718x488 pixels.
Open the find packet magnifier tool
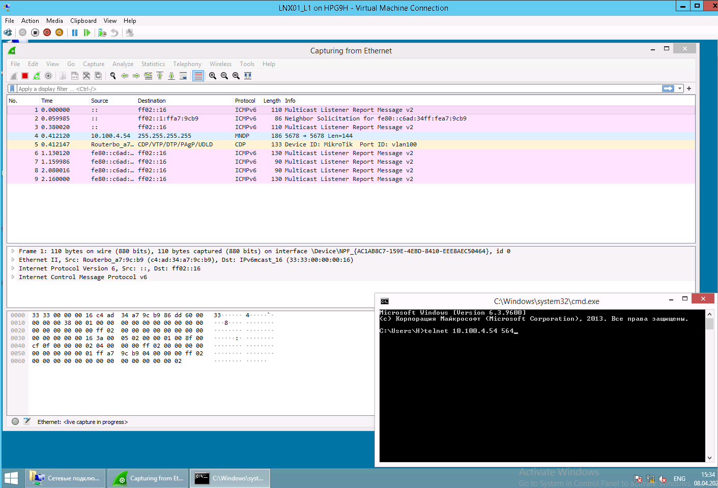(112, 75)
